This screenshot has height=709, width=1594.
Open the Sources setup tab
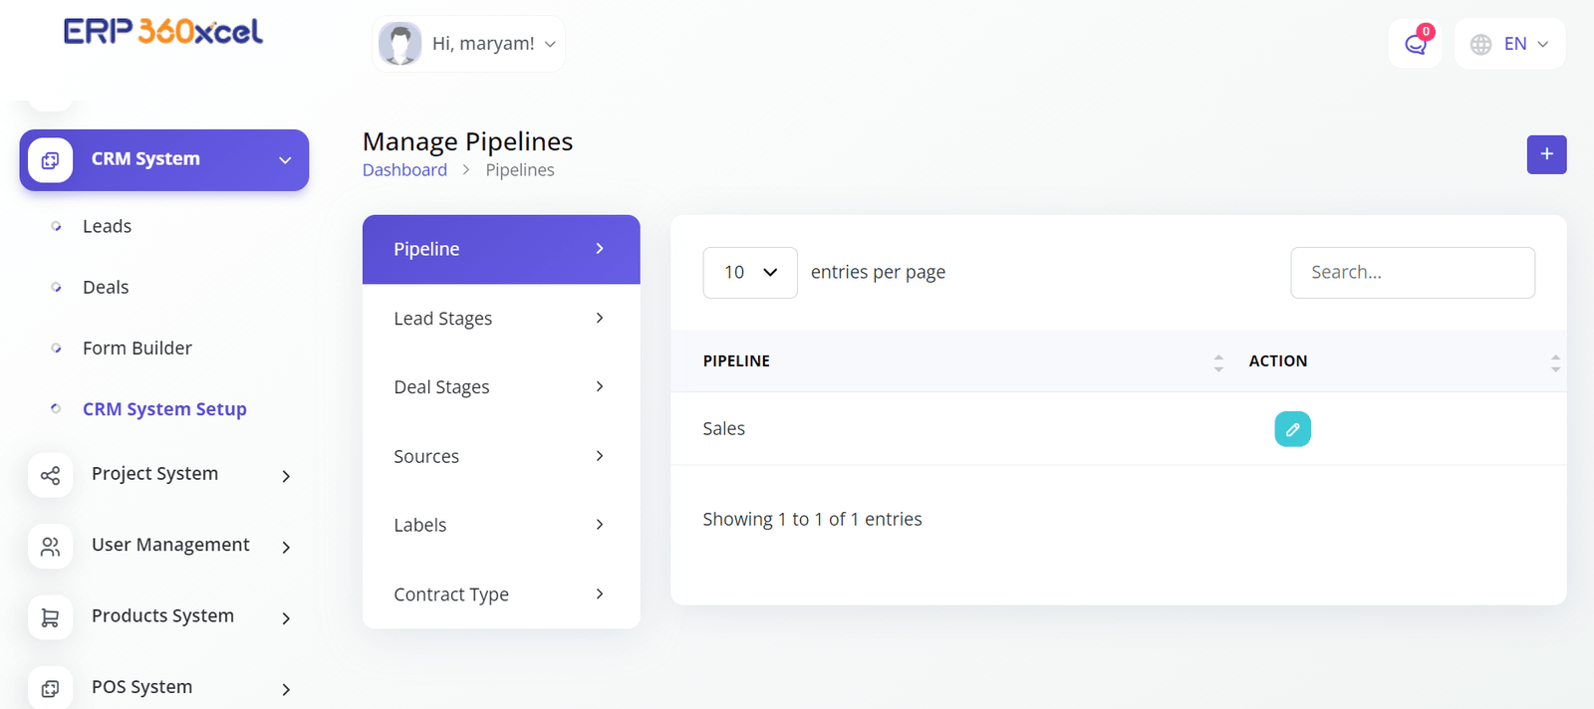point(500,456)
